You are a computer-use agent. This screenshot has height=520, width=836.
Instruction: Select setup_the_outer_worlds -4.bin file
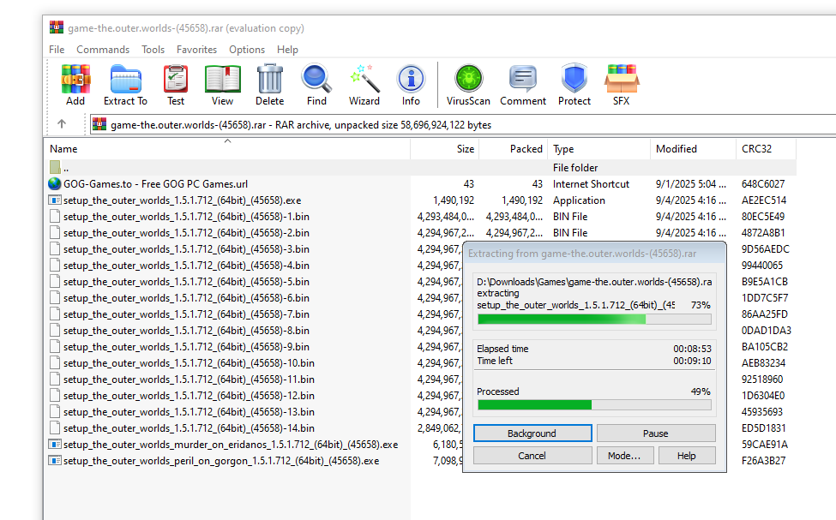[x=186, y=266]
